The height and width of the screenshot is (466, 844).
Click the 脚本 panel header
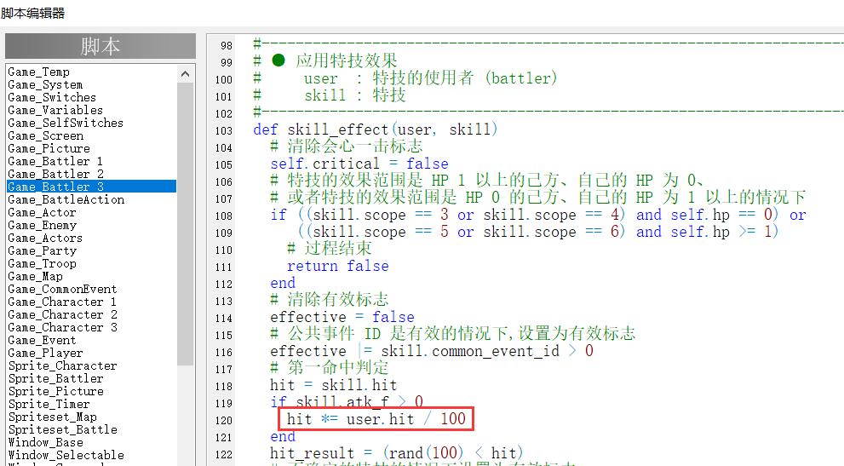[x=100, y=46]
